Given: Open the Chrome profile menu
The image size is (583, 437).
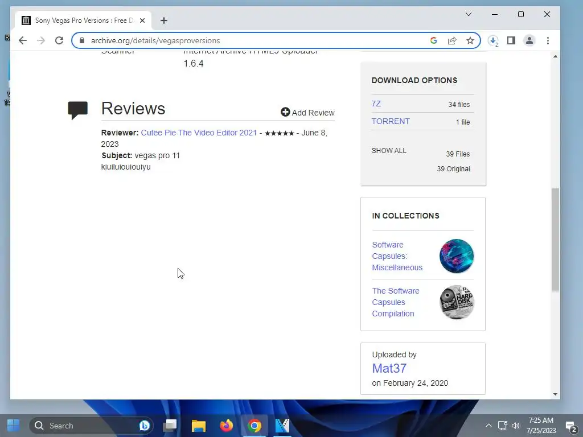Looking at the screenshot, I should click(529, 40).
